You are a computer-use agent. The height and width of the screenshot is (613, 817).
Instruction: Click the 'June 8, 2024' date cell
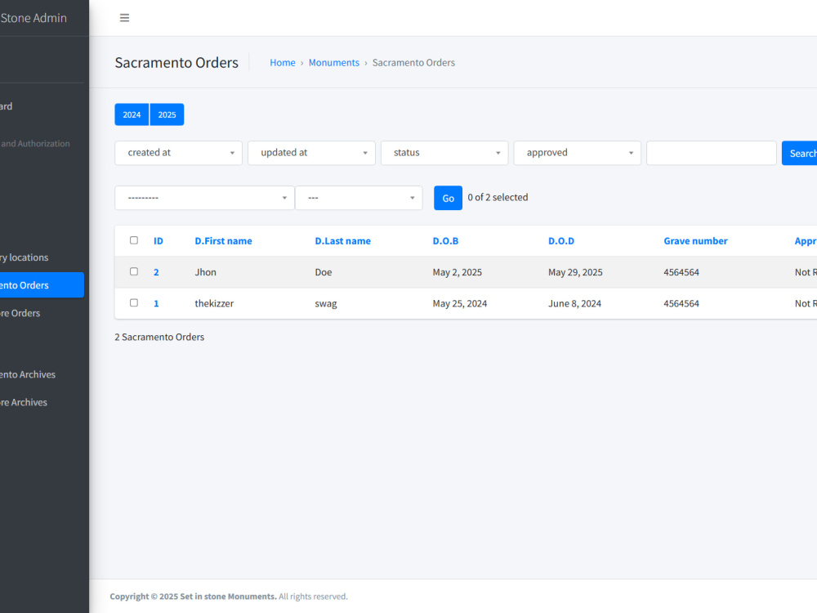click(574, 303)
